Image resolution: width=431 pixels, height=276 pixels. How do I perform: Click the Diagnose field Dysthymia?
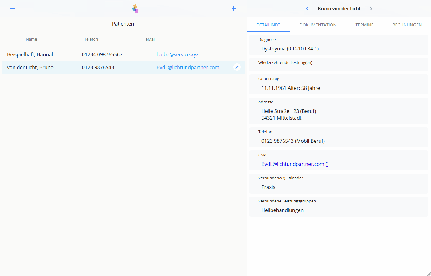point(290,49)
